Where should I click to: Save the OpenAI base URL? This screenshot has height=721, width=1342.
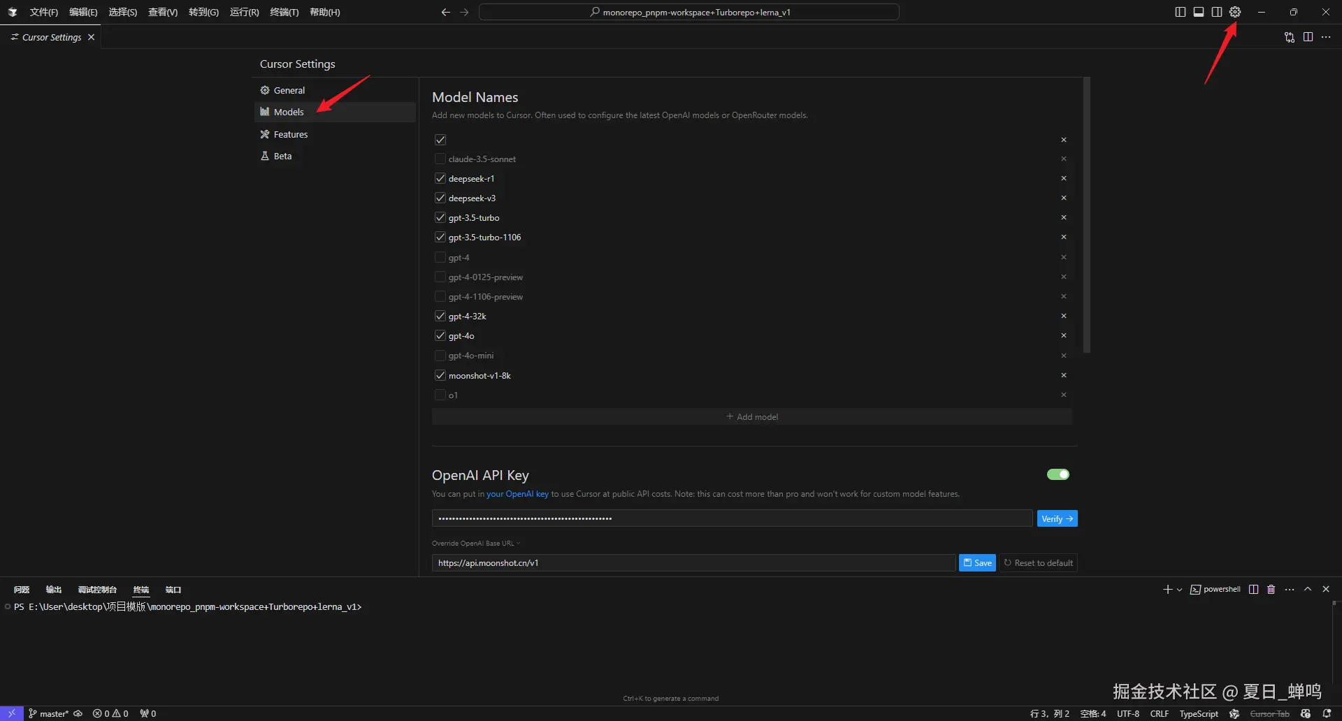977,563
